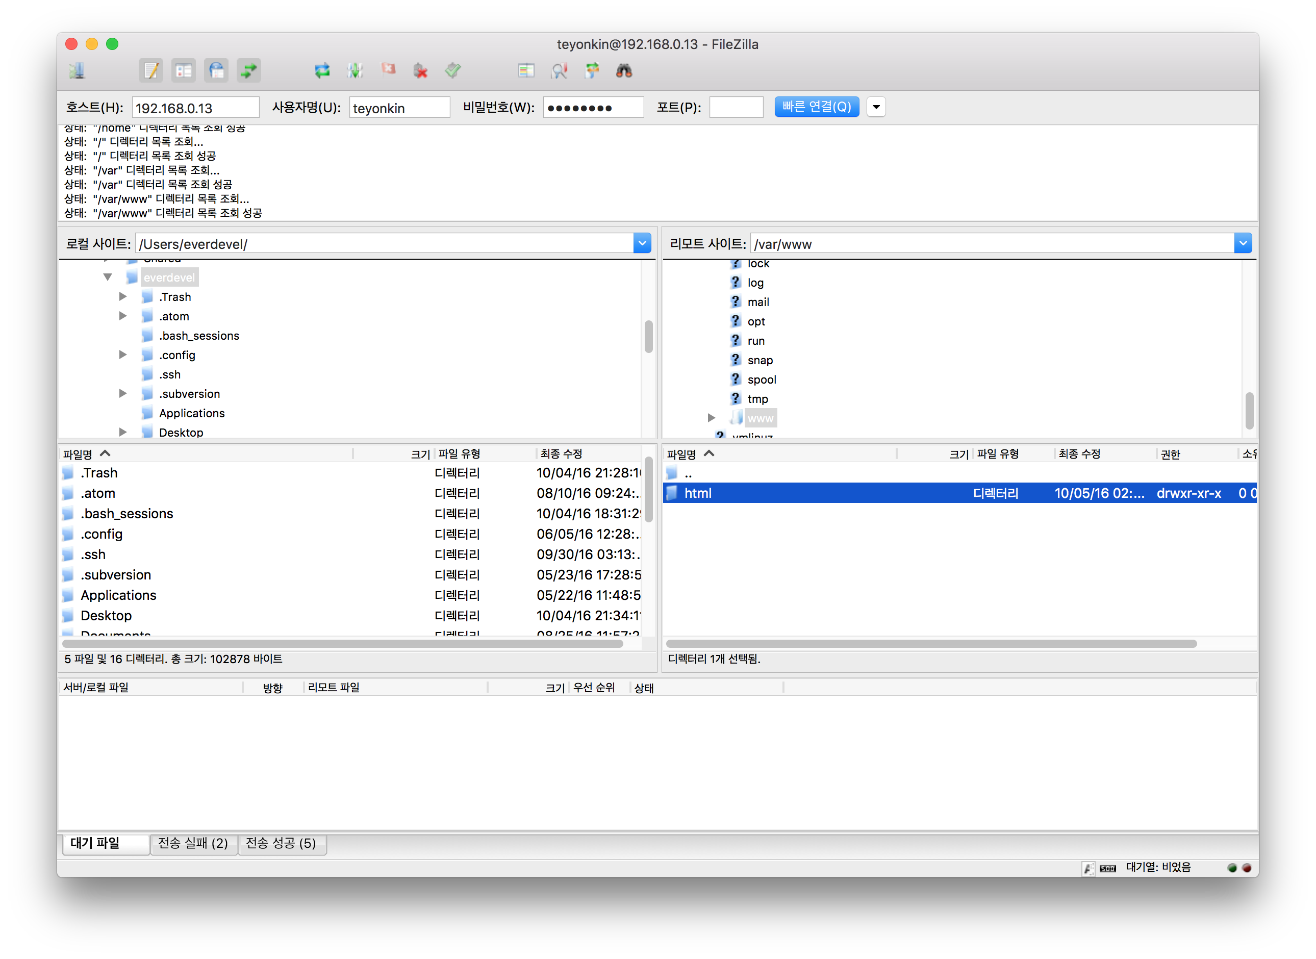The height and width of the screenshot is (959, 1316).
Task: Open the remote site path dropdown
Action: 1243,243
